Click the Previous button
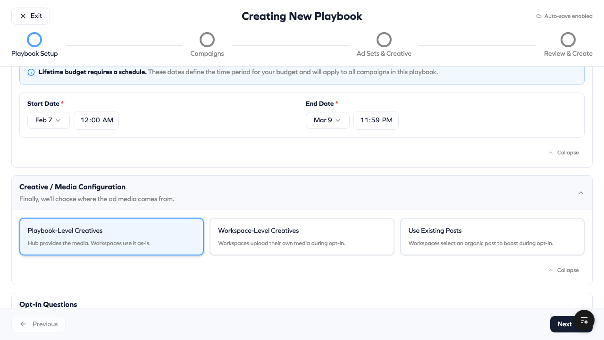This screenshot has width=604, height=340. [38, 324]
